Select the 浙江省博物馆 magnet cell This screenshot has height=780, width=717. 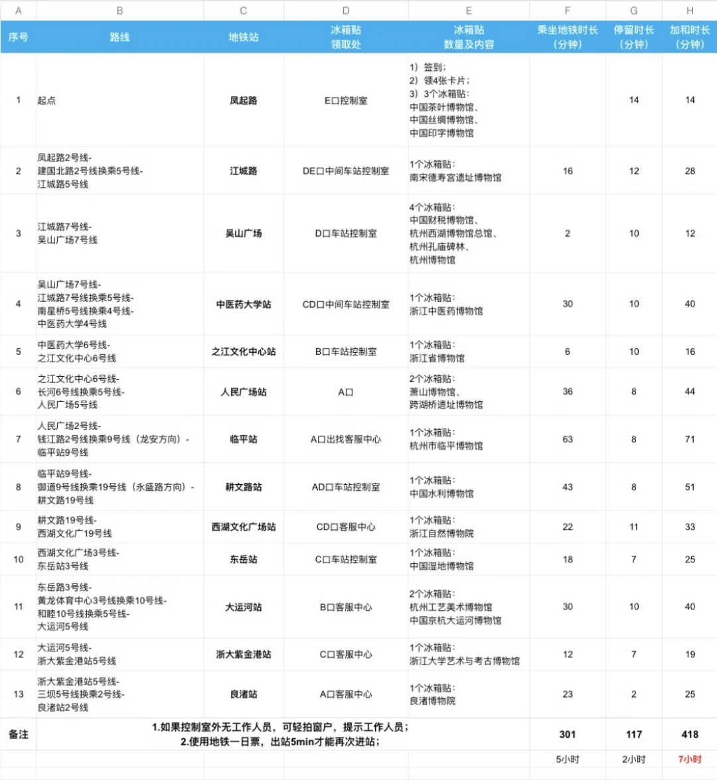click(469, 352)
